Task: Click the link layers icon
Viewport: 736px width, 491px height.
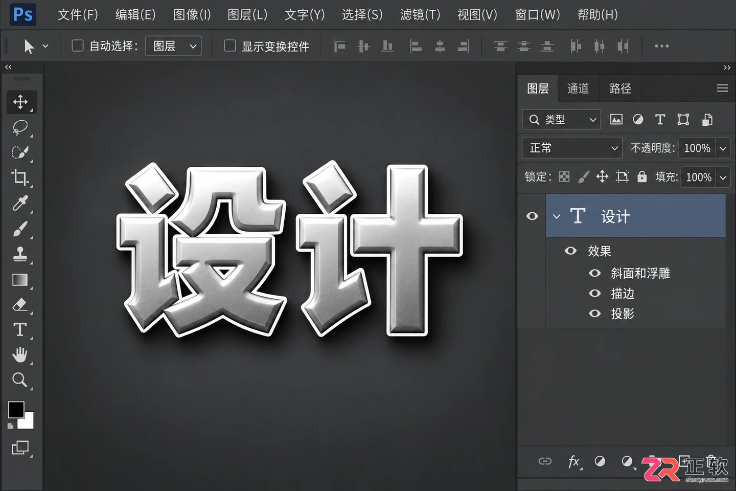Action: click(545, 461)
